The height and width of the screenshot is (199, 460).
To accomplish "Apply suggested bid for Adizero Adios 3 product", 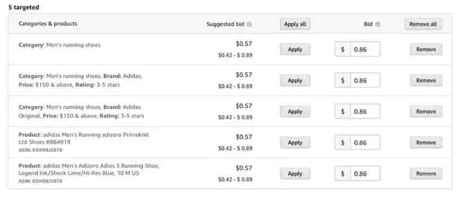I will 295,174.
